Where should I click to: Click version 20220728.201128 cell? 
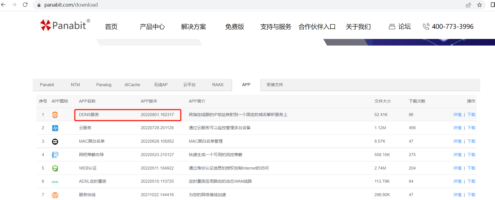[x=157, y=128]
